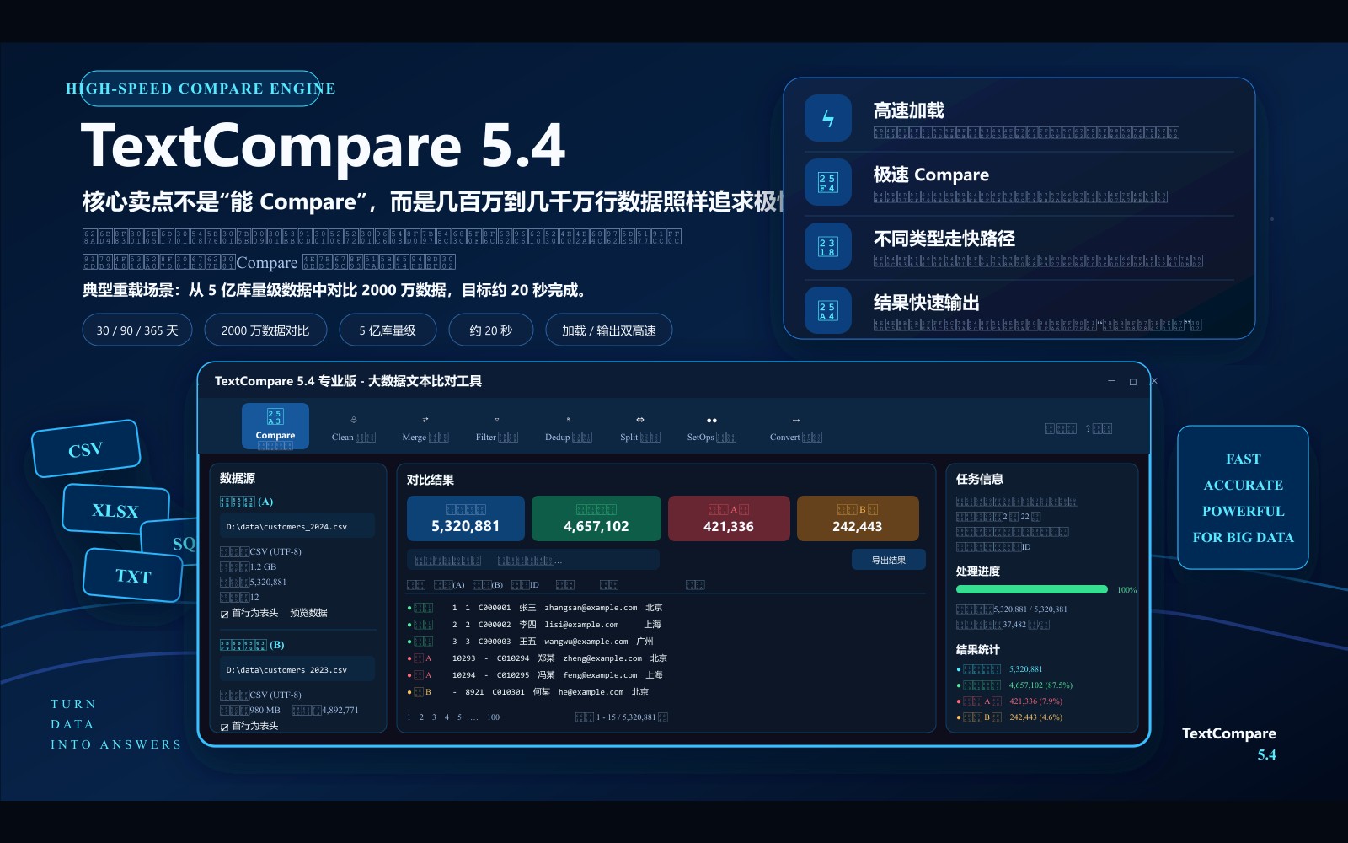Open the Dedup tool
Viewport: 1348px width, 843px height.
[569, 429]
